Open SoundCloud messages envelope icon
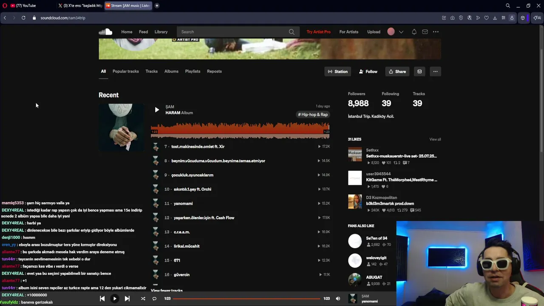Viewport: 544px width, 306px height. point(425,32)
